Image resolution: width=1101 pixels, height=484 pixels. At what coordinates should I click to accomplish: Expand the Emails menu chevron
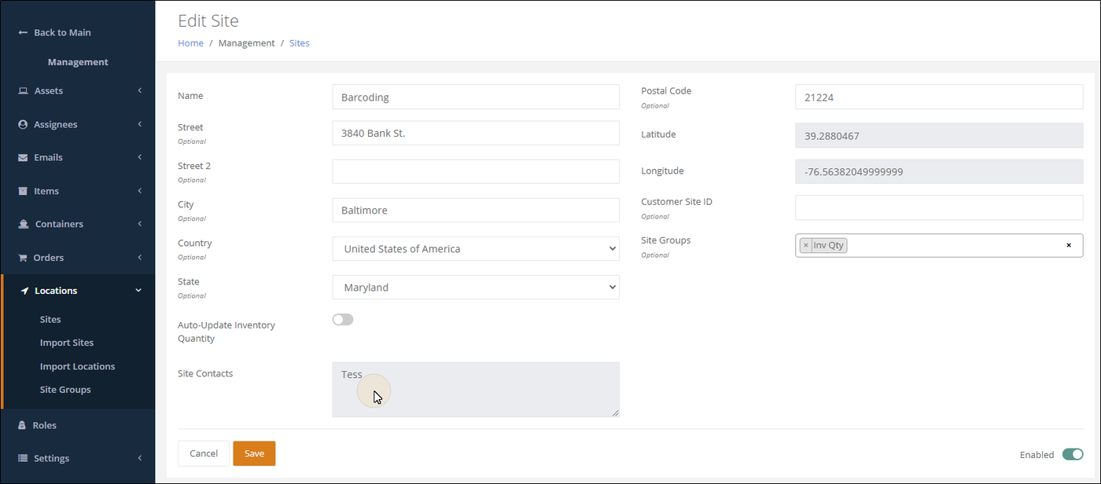pyautogui.click(x=139, y=157)
